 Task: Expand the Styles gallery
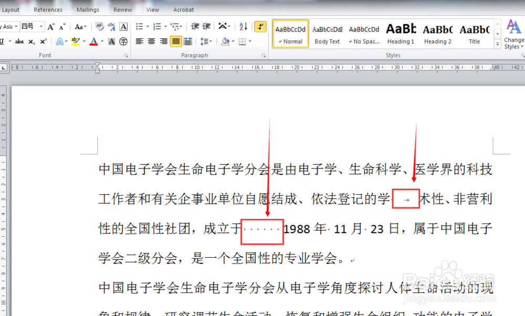498,44
